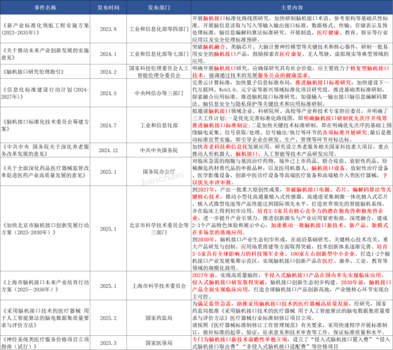393x350 pixels.
Task: Click content starting 完善云计算标准
Action: click(292, 93)
